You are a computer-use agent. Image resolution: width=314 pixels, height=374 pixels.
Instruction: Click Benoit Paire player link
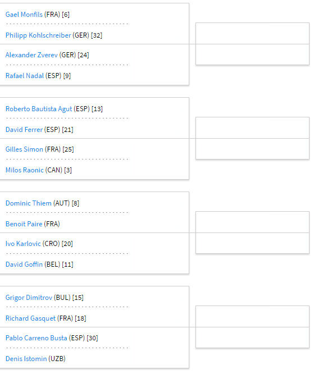pos(24,224)
